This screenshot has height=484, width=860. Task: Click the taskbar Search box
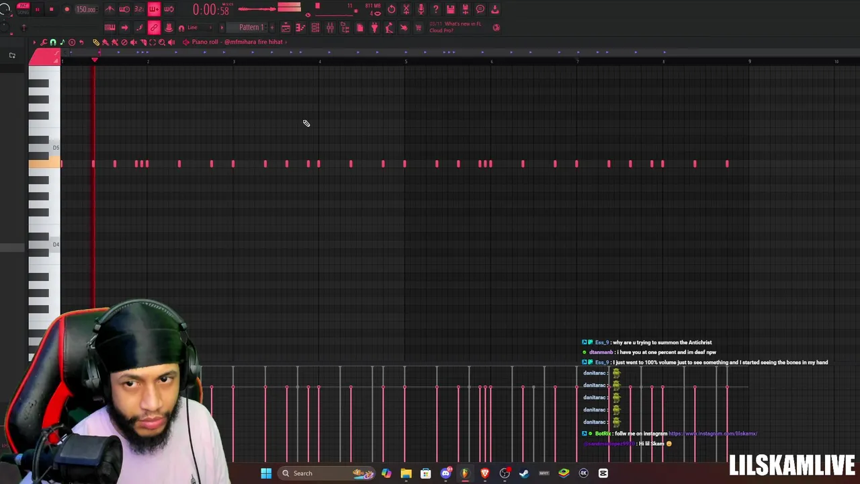point(327,473)
